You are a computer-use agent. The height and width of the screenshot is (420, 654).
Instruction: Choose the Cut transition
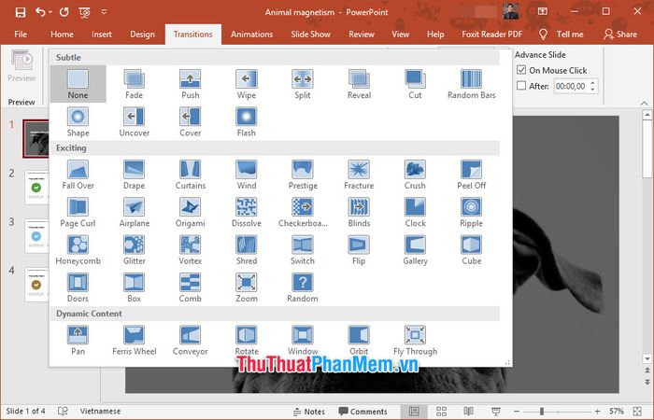[415, 84]
